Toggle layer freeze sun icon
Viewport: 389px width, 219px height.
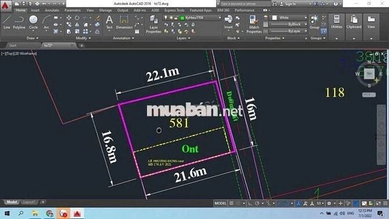coord(171,18)
